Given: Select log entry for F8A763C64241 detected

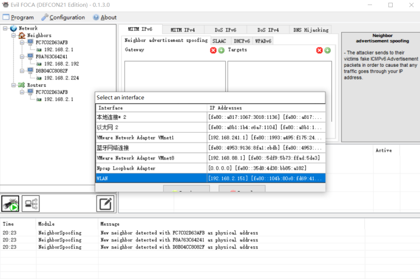Looking at the screenshot, I should click(182, 240).
